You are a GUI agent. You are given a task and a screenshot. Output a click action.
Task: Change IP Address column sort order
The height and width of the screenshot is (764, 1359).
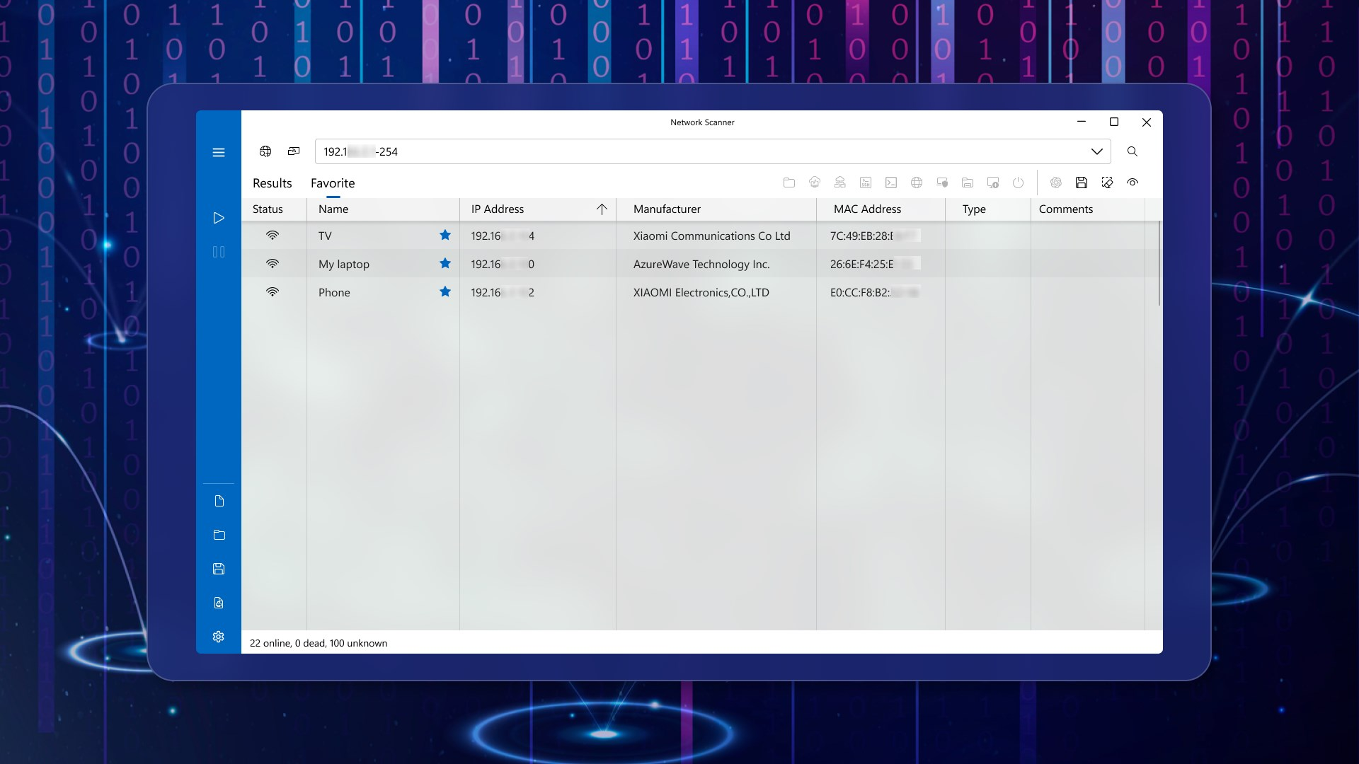(602, 209)
